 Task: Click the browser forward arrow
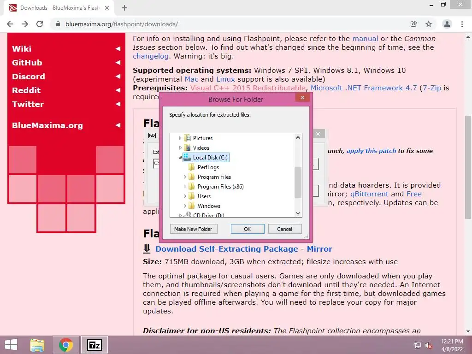click(x=25, y=24)
